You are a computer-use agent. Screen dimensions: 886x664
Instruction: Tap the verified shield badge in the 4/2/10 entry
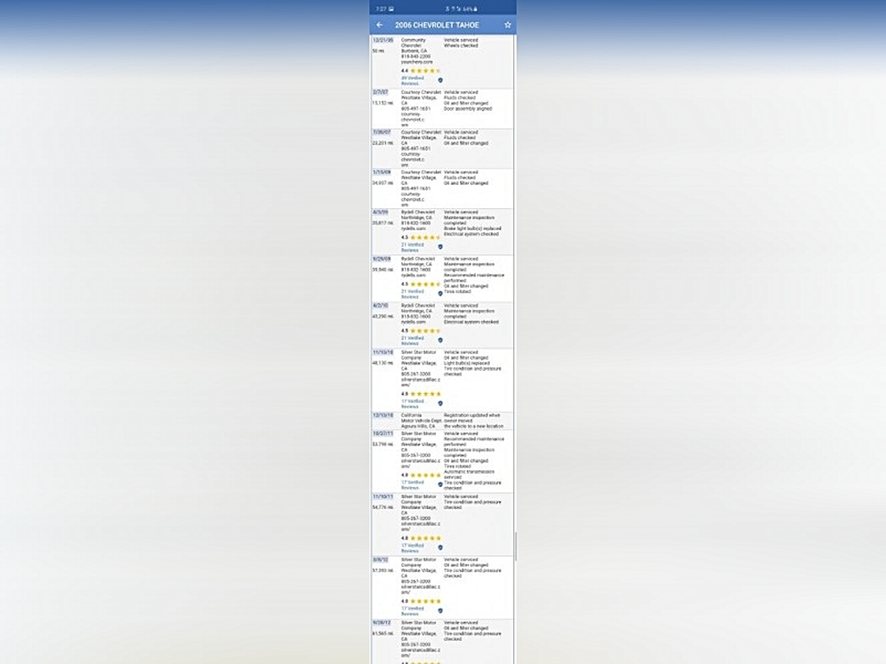pos(440,340)
